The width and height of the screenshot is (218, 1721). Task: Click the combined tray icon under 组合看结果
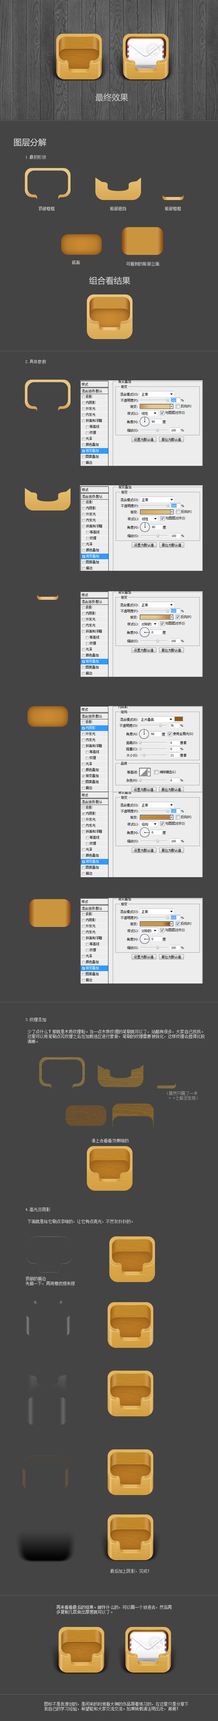[x=110, y=316]
